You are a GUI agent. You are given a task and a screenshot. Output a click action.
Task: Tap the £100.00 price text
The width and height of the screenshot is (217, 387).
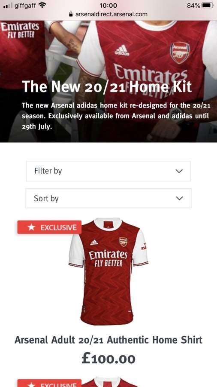pos(108,359)
